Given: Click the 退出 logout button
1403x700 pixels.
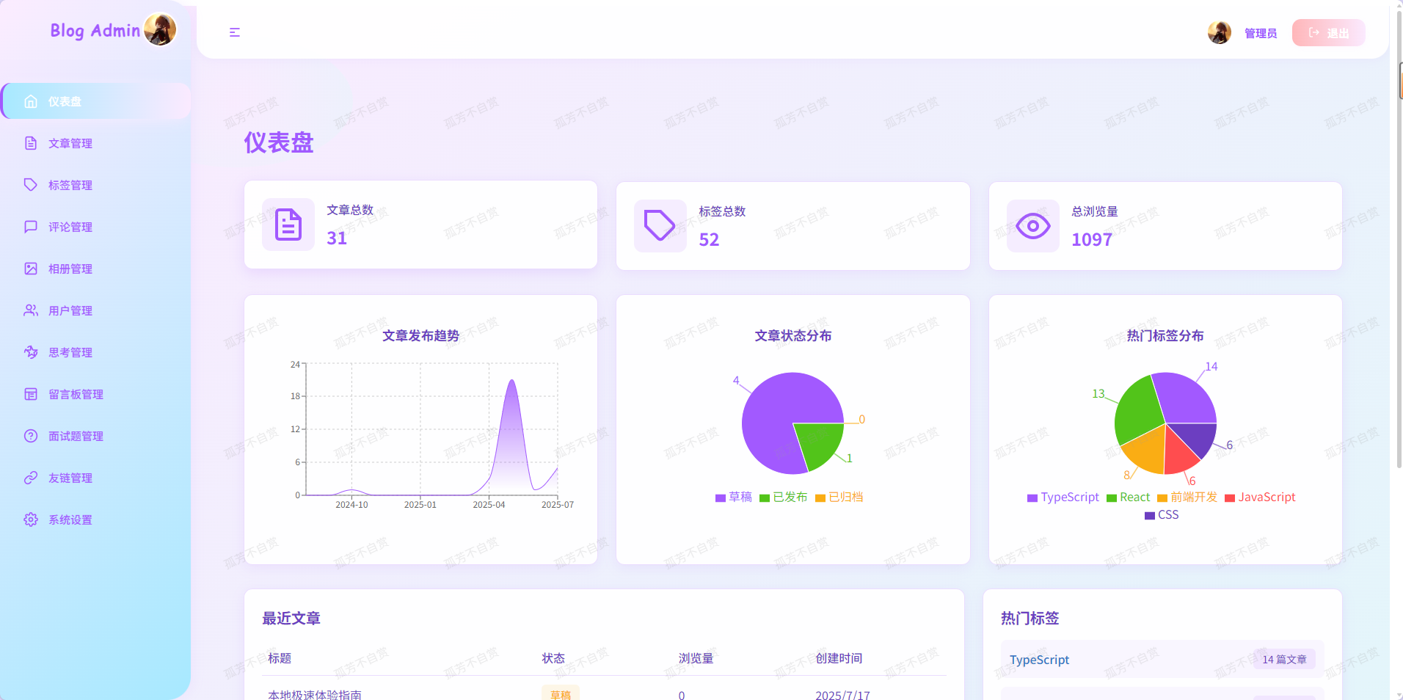Looking at the screenshot, I should coord(1328,32).
